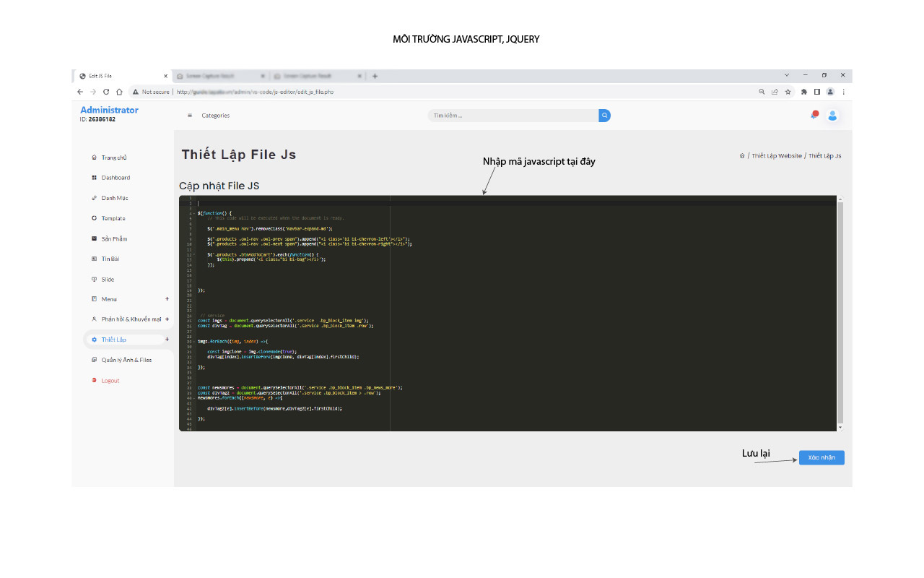
Task: Expand the Menu sidebar plus sign
Action: point(167,299)
